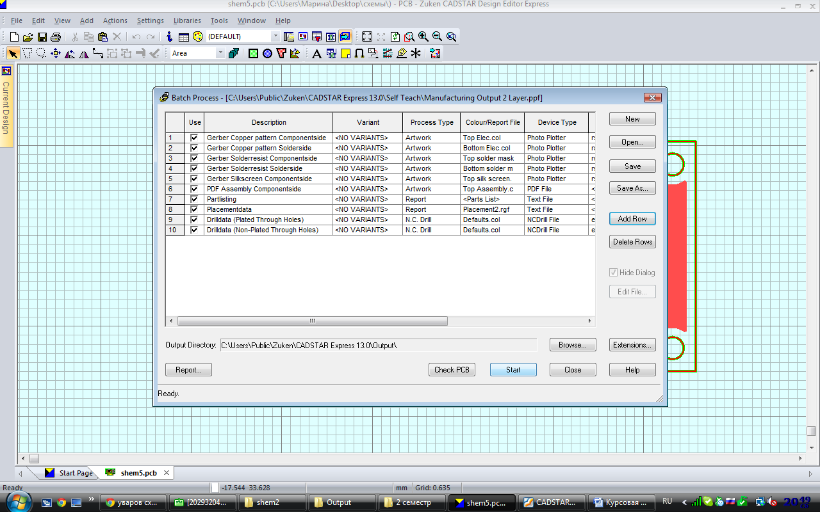Open the Actions menu
Screen dimensions: 820x512
tap(115, 20)
